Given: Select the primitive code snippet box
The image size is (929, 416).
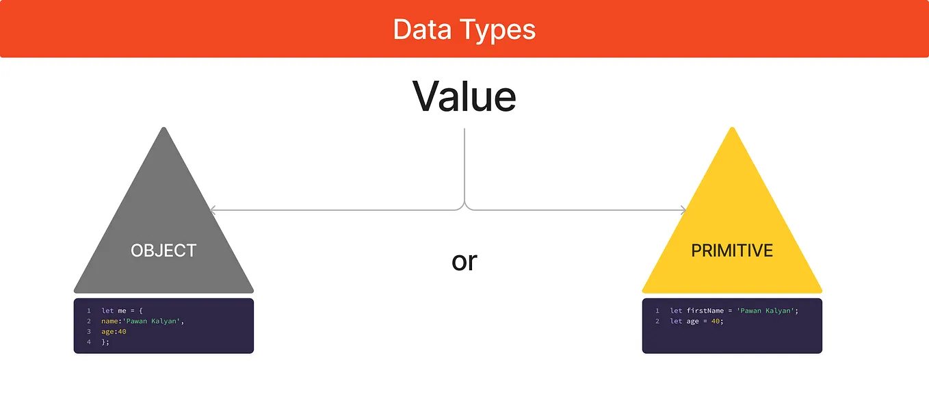Looking at the screenshot, I should click(x=732, y=326).
